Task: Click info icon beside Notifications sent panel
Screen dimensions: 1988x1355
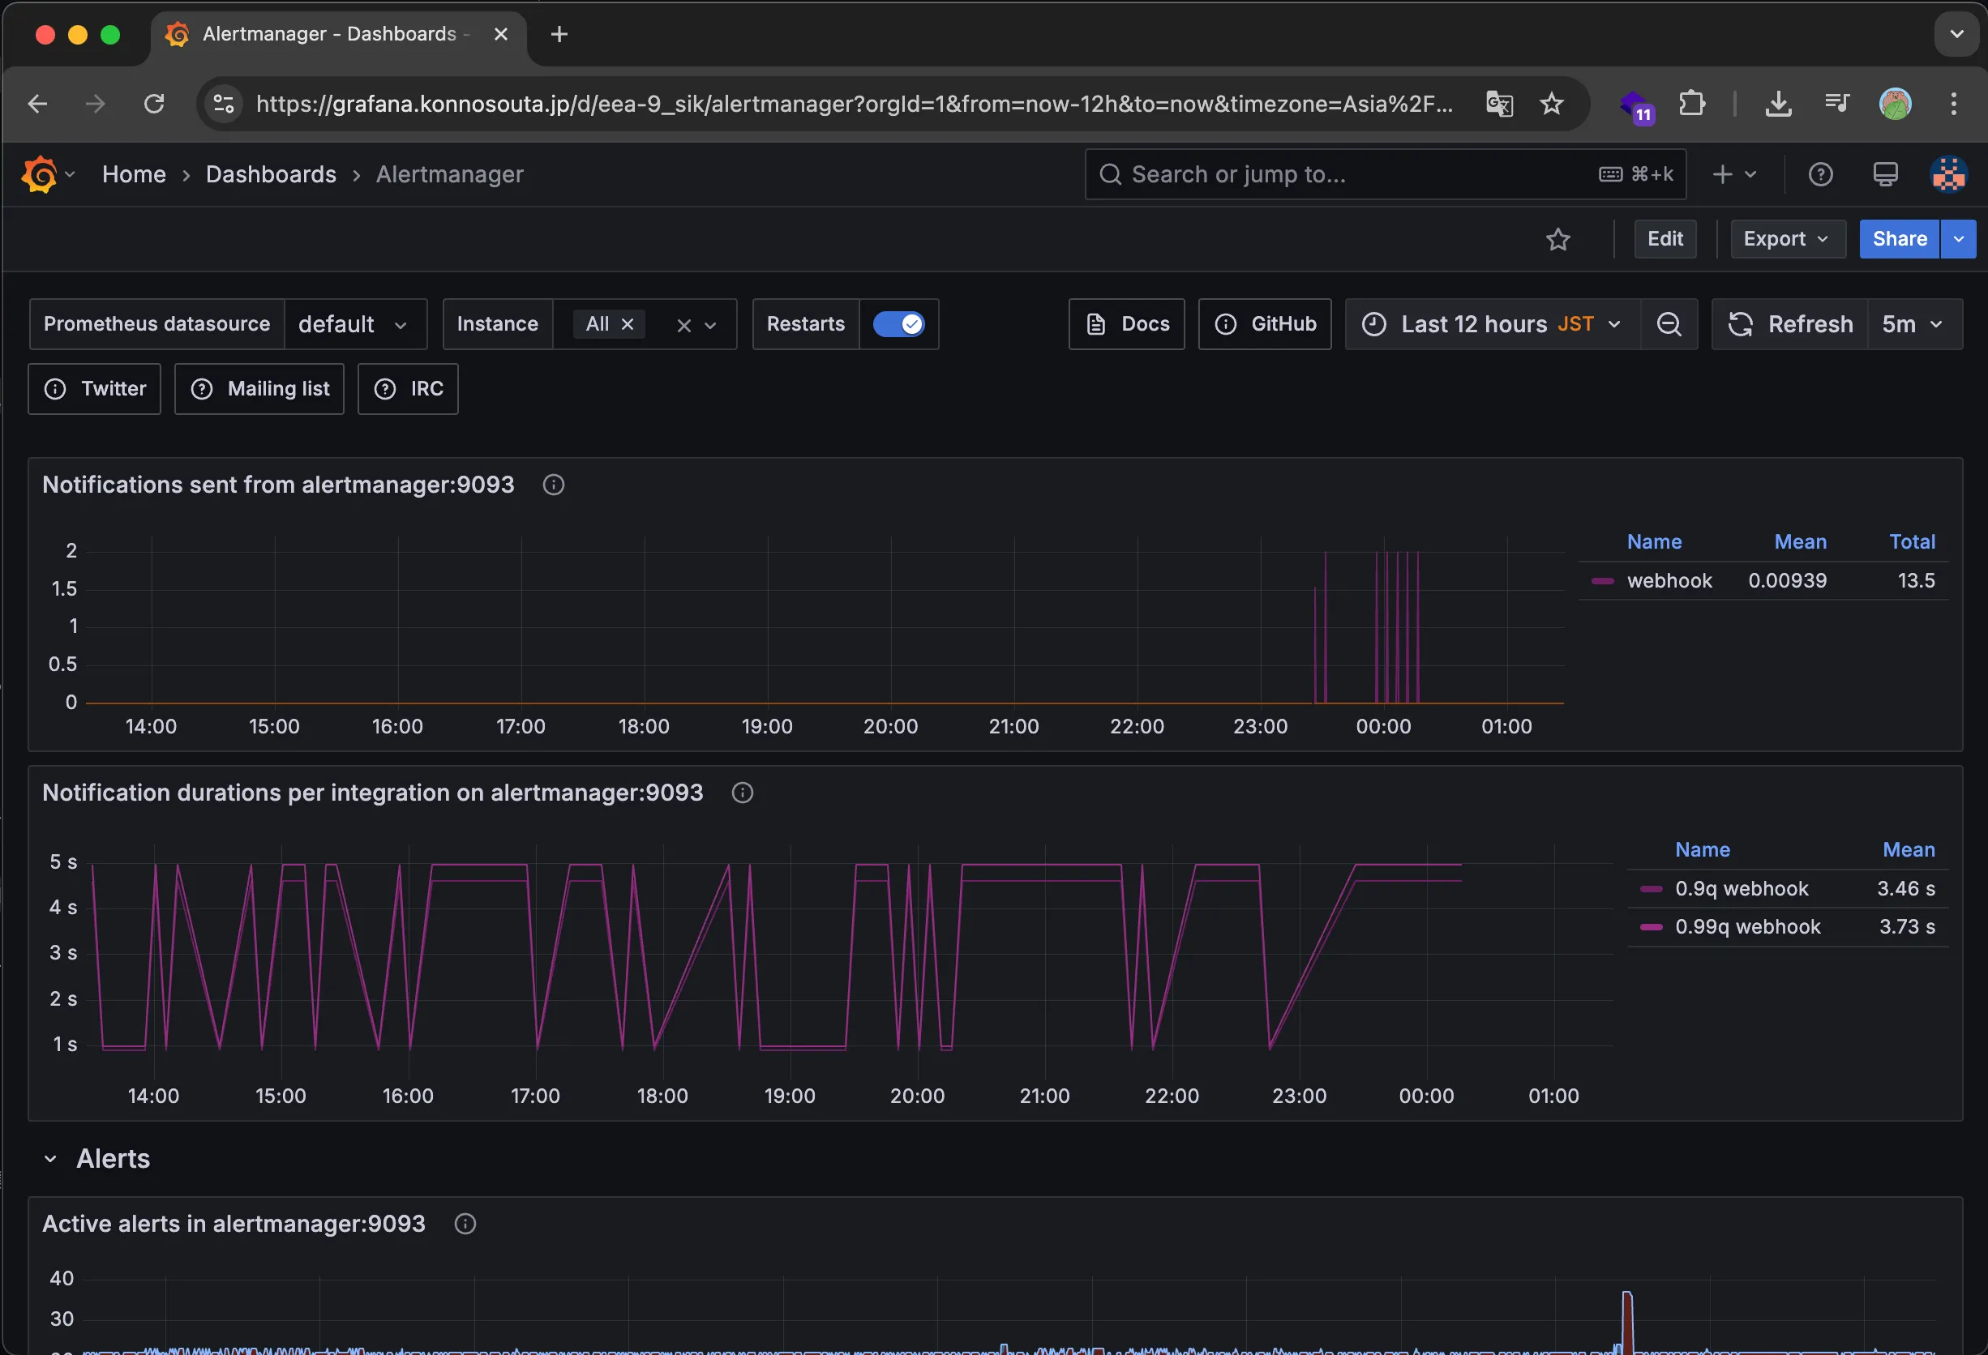Action: click(554, 485)
